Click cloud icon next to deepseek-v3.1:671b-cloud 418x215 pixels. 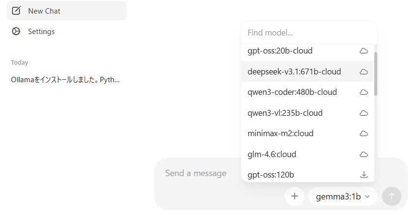(x=364, y=72)
